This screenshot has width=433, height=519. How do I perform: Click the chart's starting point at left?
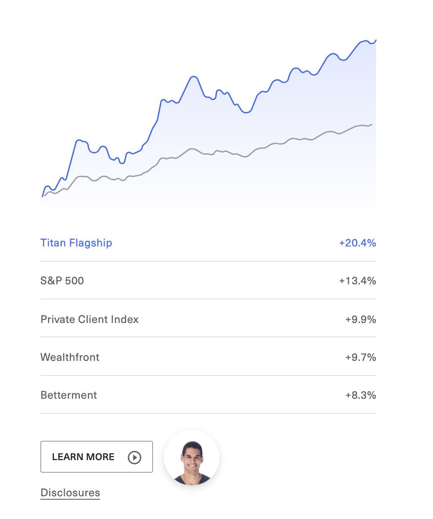click(43, 196)
